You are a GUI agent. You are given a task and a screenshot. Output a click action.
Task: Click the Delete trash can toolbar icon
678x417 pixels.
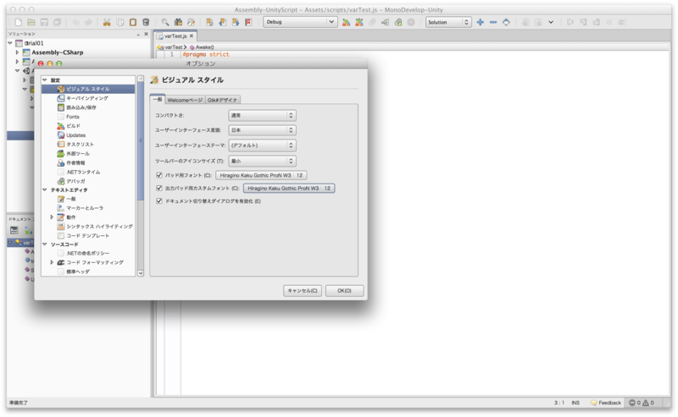point(146,22)
